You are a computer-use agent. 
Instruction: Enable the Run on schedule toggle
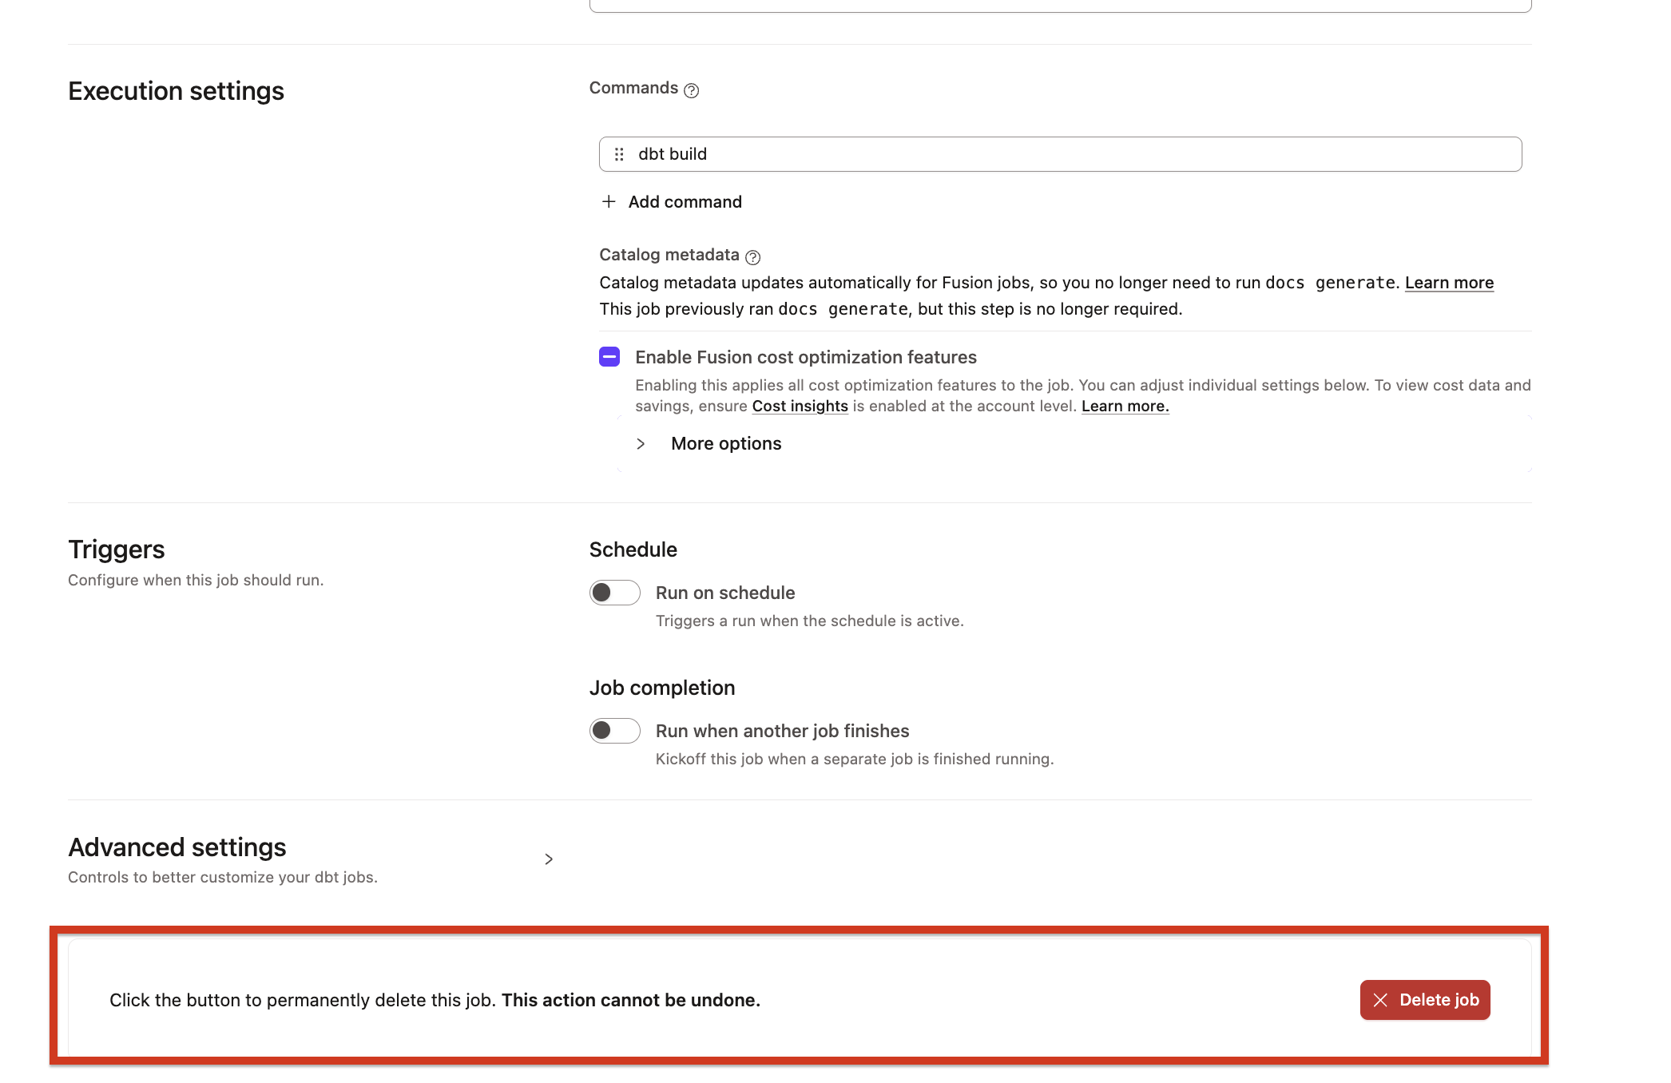pyautogui.click(x=614, y=593)
